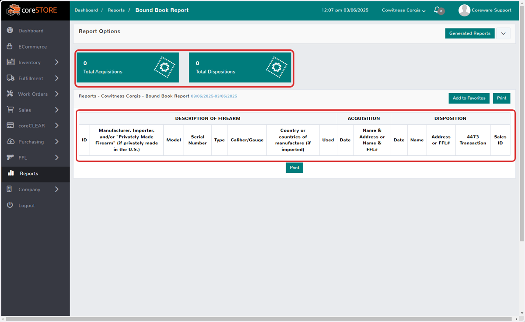Select Reports in the sidebar
Screen dimensions: 525x322
[x=35, y=173]
